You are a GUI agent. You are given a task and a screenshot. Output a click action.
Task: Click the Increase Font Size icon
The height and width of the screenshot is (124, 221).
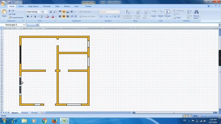51,12
